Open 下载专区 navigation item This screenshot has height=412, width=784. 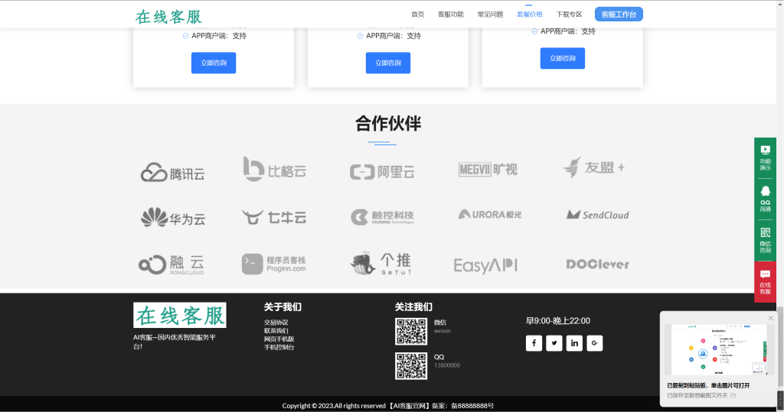[569, 15]
